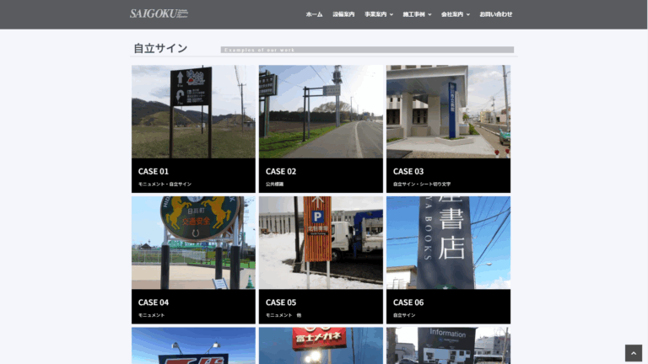
Task: Expand the 施工事例 dropdown menu
Action: pyautogui.click(x=417, y=14)
